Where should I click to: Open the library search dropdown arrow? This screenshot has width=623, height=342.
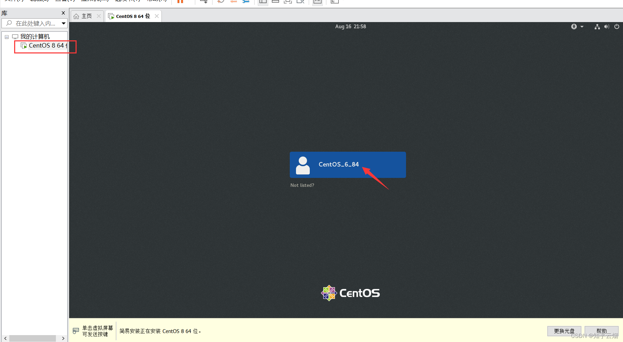tap(63, 23)
